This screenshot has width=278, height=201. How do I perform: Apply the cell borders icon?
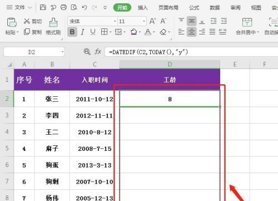tap(104, 32)
